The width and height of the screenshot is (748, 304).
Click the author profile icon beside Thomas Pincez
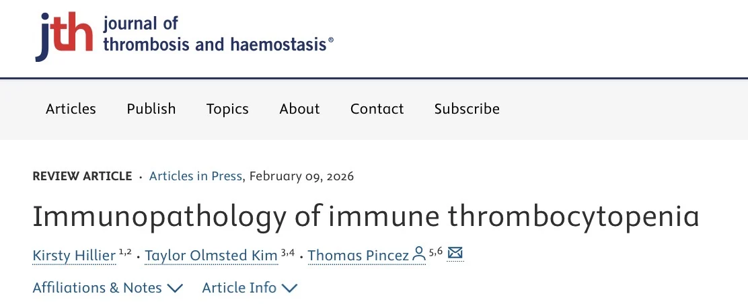pos(419,254)
